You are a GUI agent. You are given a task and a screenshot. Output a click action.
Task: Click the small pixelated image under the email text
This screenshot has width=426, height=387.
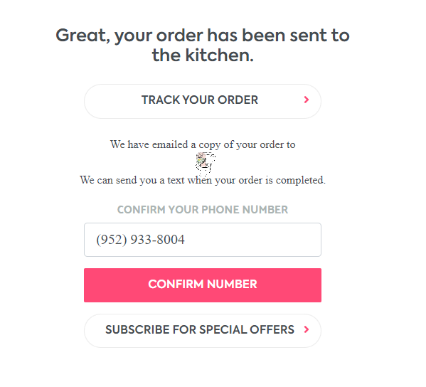point(206,164)
